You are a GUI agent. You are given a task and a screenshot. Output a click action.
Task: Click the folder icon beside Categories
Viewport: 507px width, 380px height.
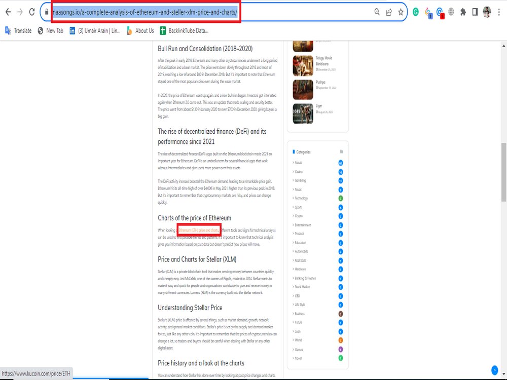click(341, 151)
